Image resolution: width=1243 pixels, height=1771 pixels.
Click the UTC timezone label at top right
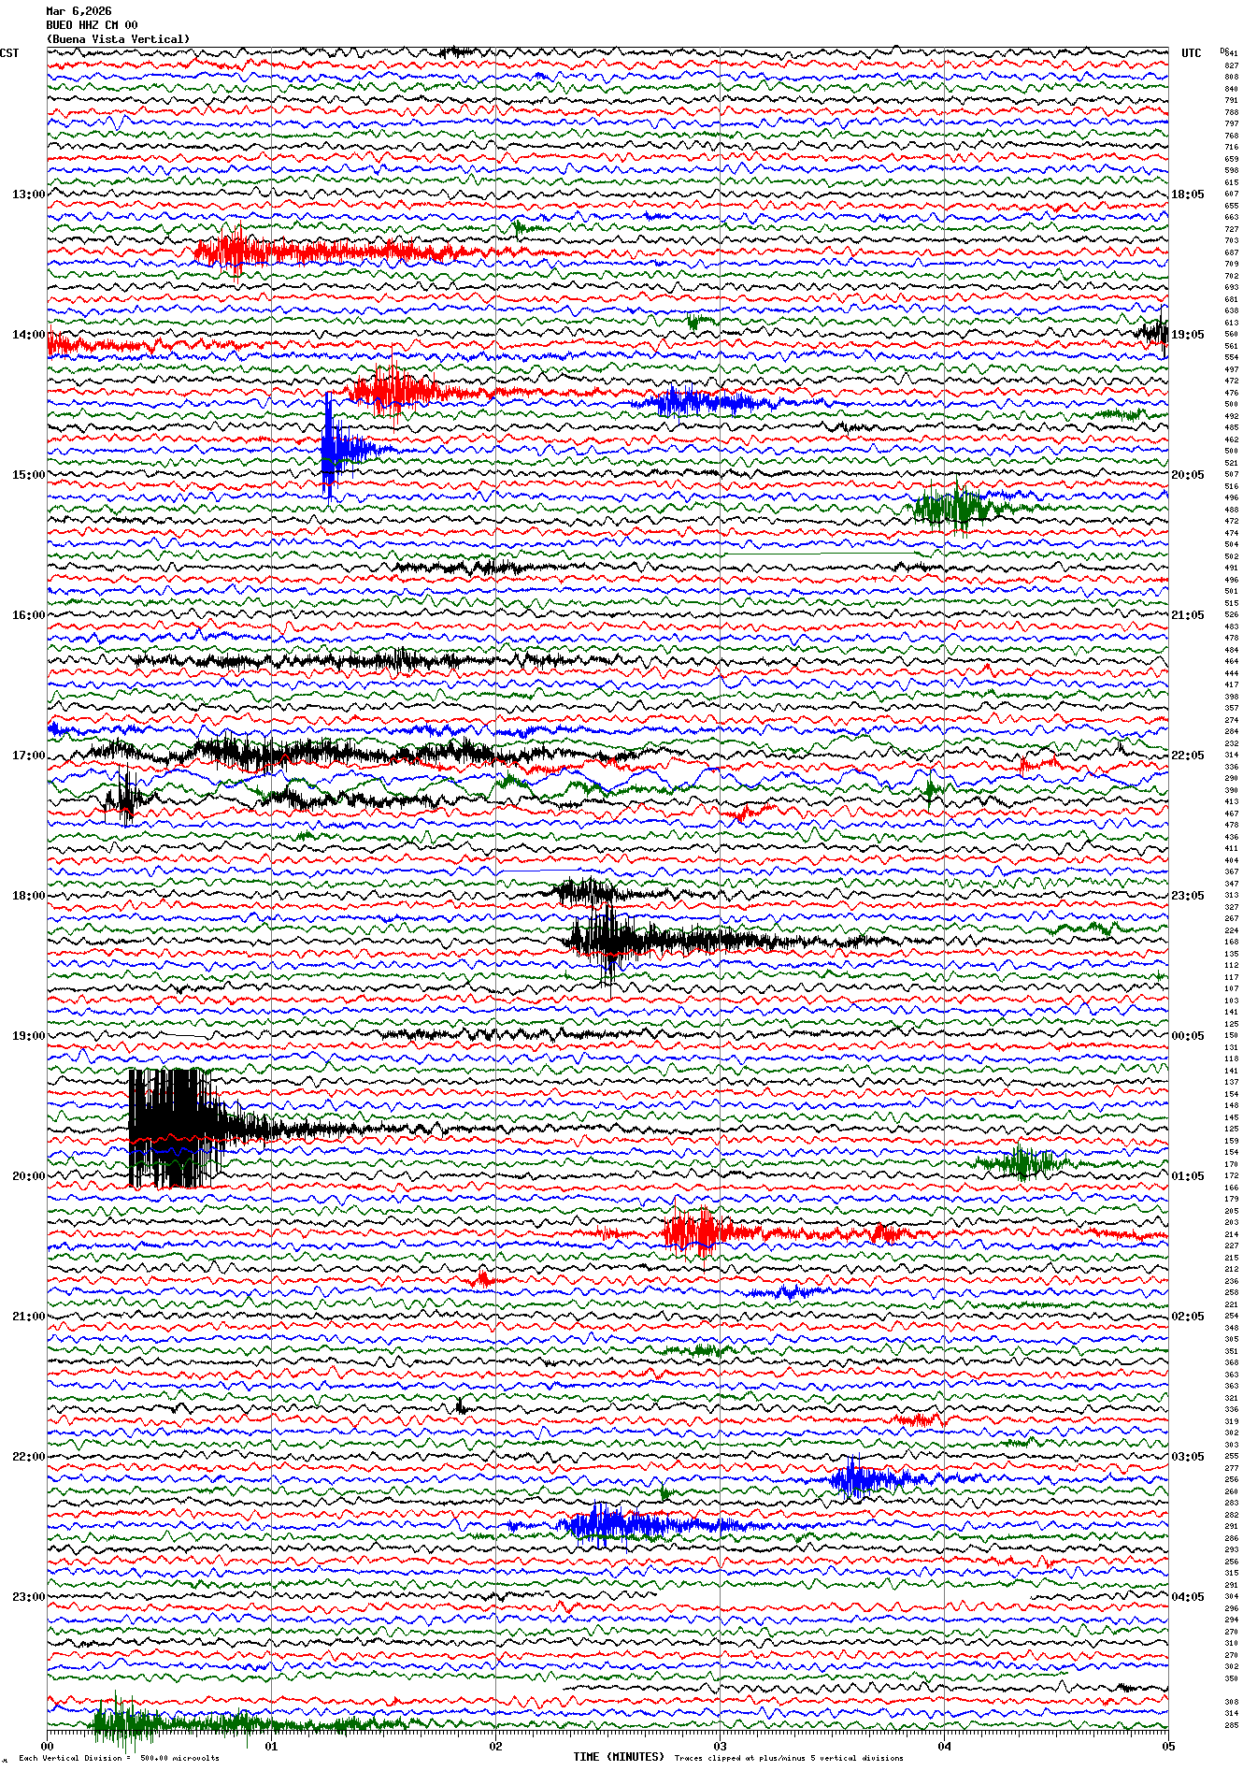click(1191, 53)
